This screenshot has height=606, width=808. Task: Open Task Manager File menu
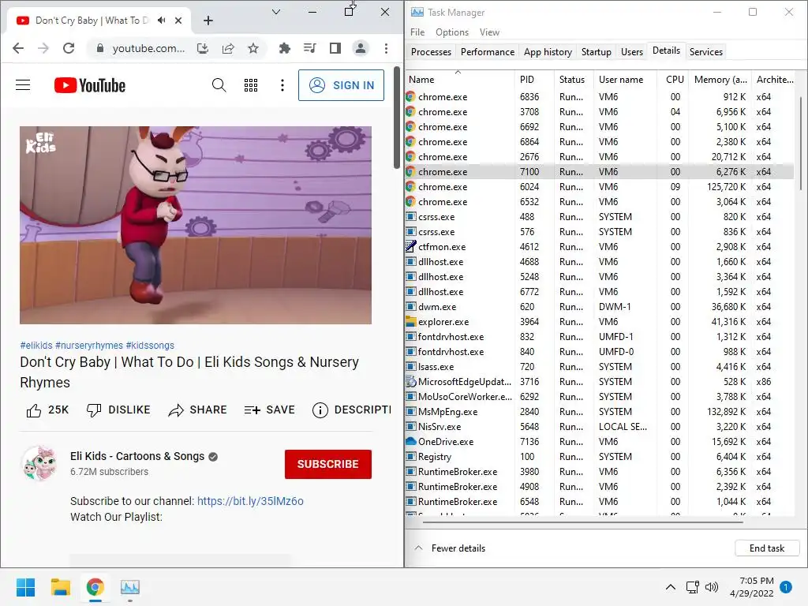(x=417, y=32)
